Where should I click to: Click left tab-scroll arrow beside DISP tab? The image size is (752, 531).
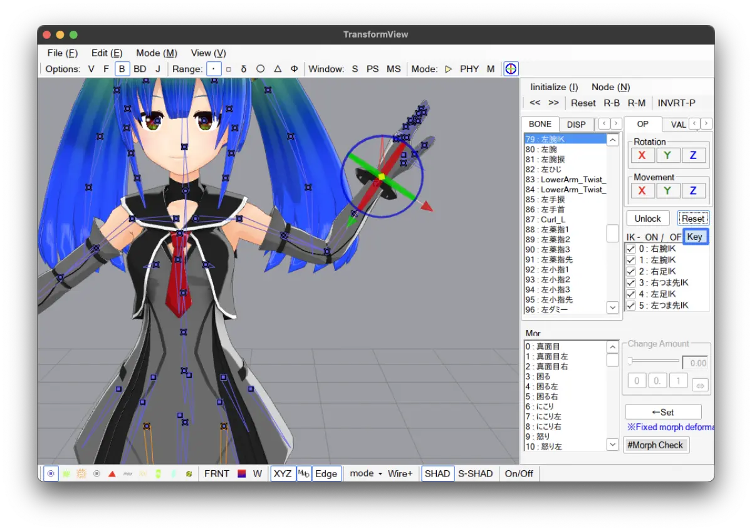[x=604, y=123]
